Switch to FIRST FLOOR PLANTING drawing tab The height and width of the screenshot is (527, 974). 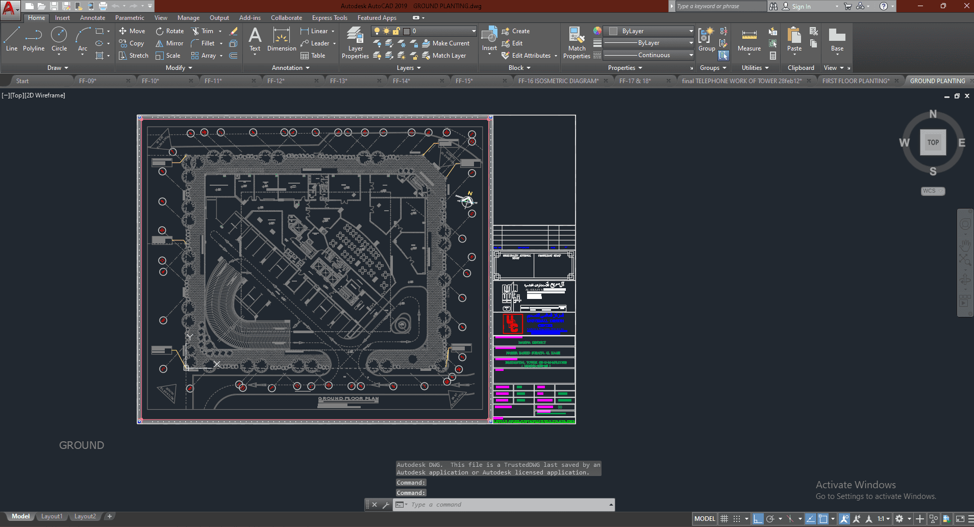855,81
